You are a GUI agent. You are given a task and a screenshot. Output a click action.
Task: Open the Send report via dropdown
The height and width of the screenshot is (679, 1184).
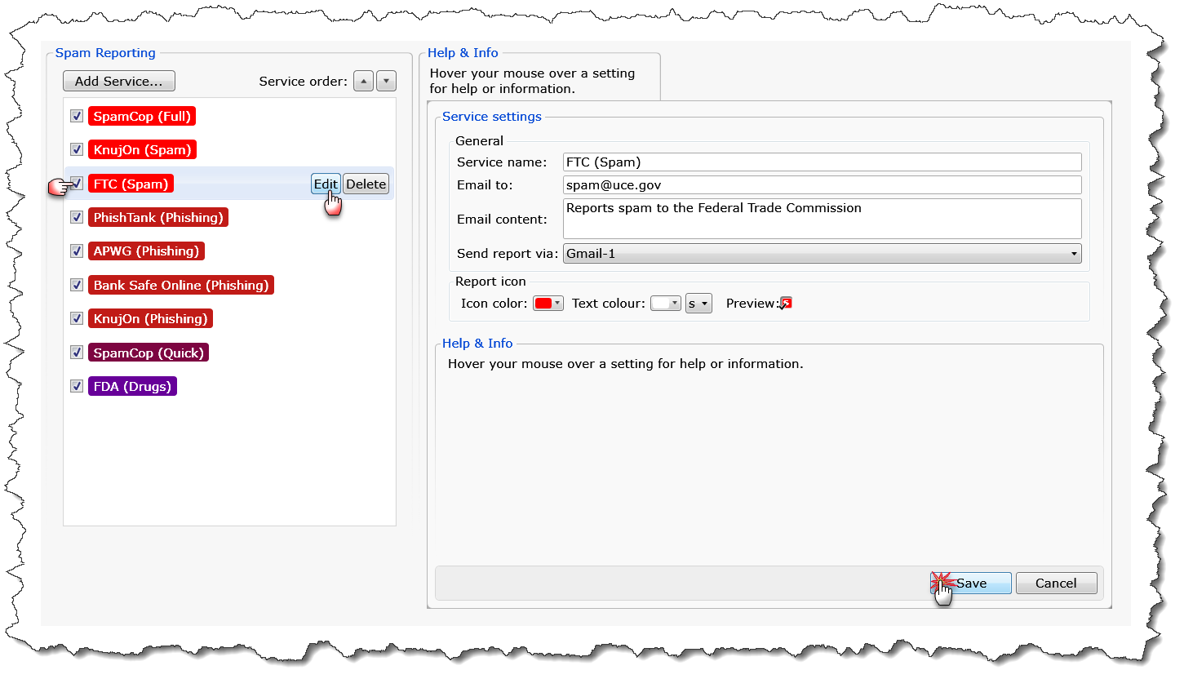[x=822, y=254]
